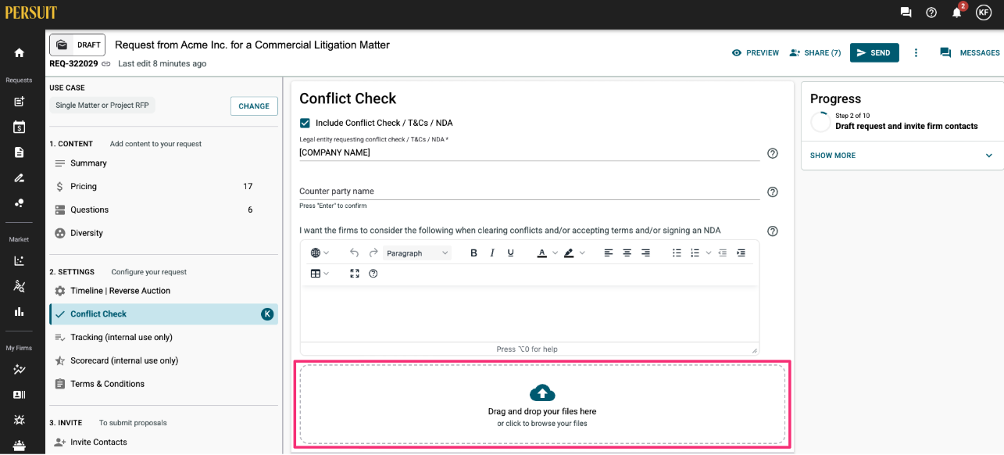
Task: Click the PERSUIT logo
Action: pyautogui.click(x=31, y=13)
